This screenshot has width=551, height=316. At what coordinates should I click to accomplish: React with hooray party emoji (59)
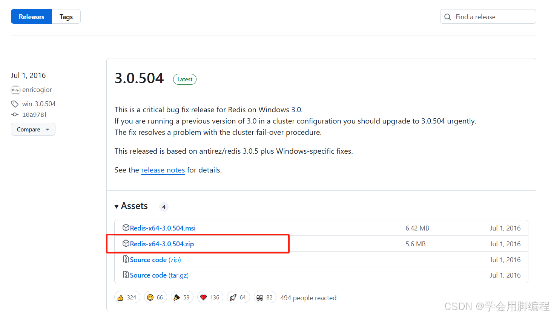pos(182,298)
